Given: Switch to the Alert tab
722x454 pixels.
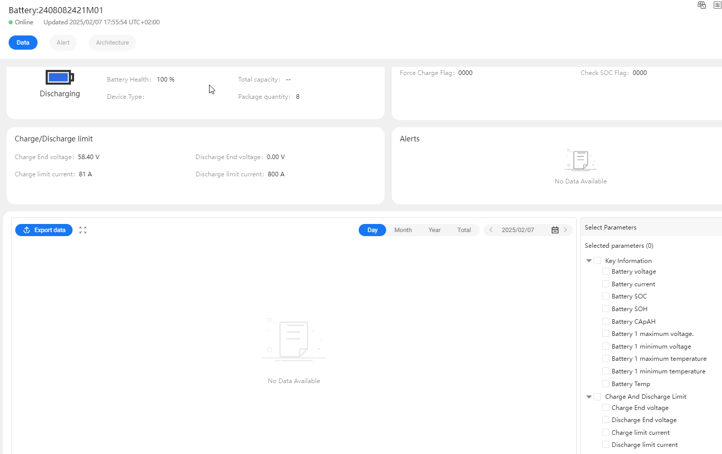Looking at the screenshot, I should coord(63,43).
